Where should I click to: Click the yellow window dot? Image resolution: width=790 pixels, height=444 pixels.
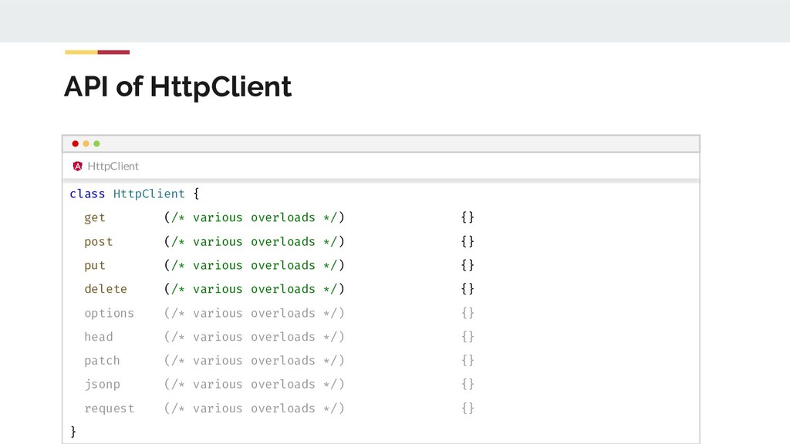point(86,143)
